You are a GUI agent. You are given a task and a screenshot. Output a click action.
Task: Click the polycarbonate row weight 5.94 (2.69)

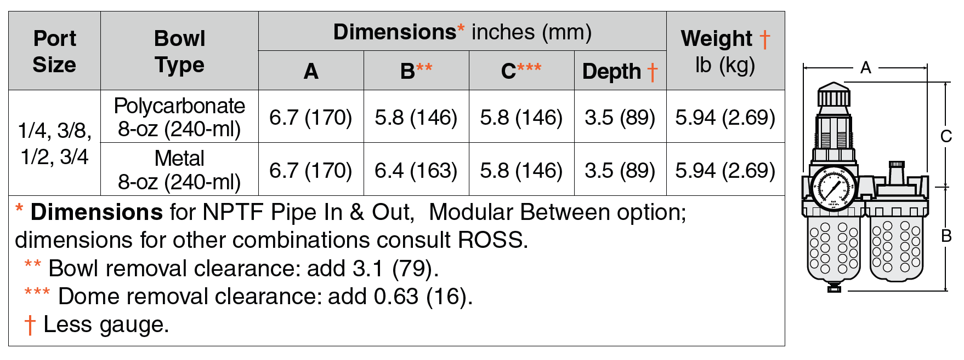pyautogui.click(x=725, y=117)
